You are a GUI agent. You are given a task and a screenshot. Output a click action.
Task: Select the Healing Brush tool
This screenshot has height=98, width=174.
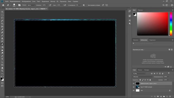tap(2, 32)
